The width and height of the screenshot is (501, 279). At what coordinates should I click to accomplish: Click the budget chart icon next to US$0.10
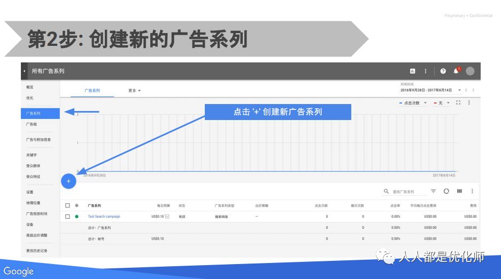(x=167, y=217)
